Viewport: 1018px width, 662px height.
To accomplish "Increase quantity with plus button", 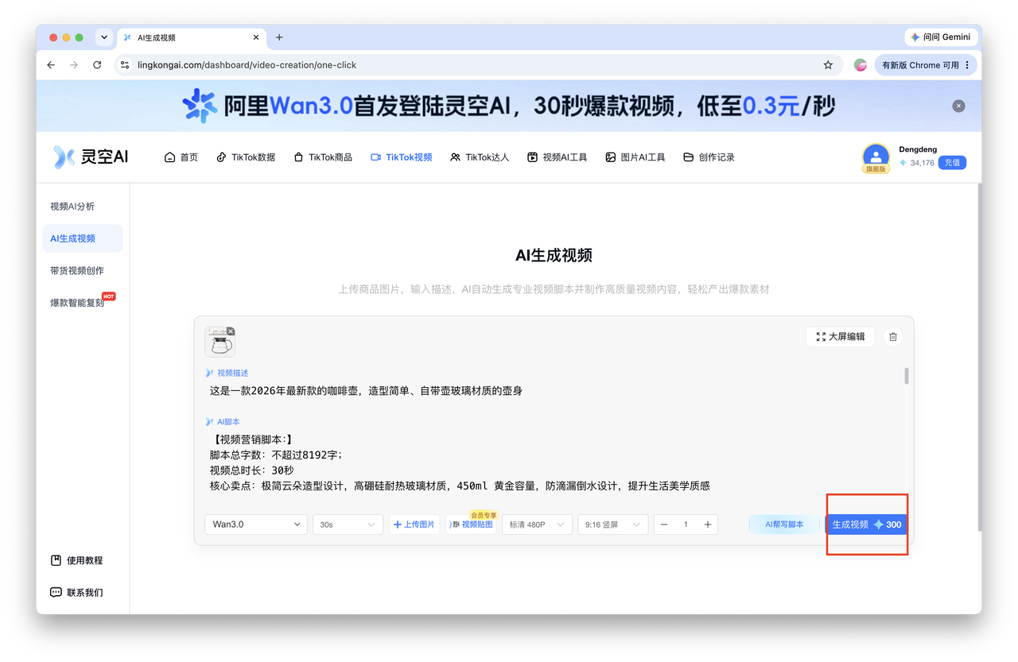I will coord(708,525).
